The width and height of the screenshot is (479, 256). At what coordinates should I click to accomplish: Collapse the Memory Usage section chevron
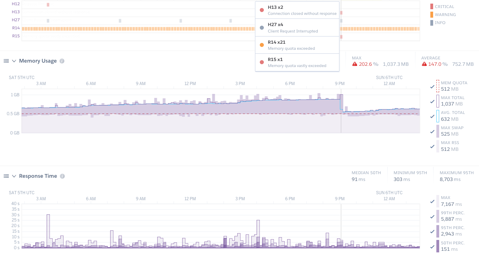tap(14, 61)
